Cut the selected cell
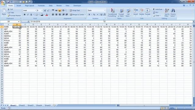The image size is (195, 110). [10, 9]
